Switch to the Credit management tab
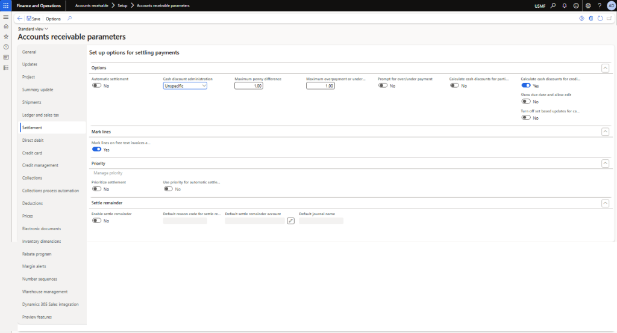 pos(40,165)
